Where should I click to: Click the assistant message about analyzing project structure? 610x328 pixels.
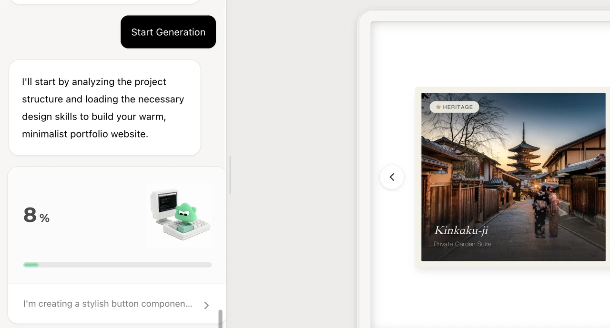tap(104, 108)
